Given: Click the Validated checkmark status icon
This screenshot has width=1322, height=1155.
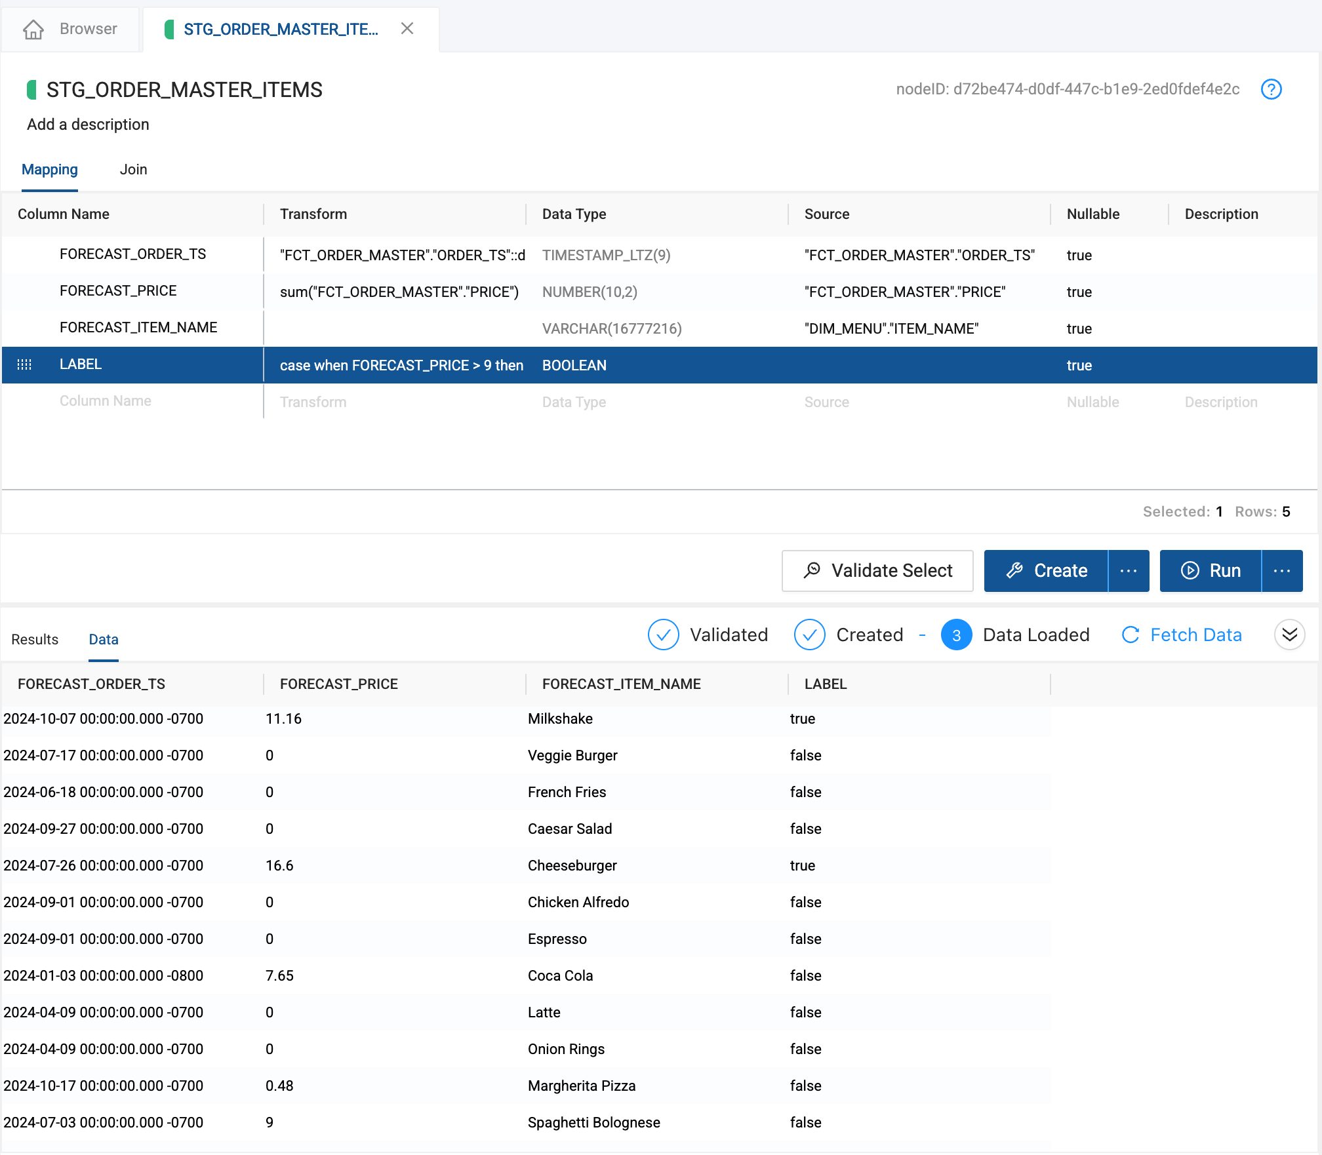Looking at the screenshot, I should pos(663,635).
